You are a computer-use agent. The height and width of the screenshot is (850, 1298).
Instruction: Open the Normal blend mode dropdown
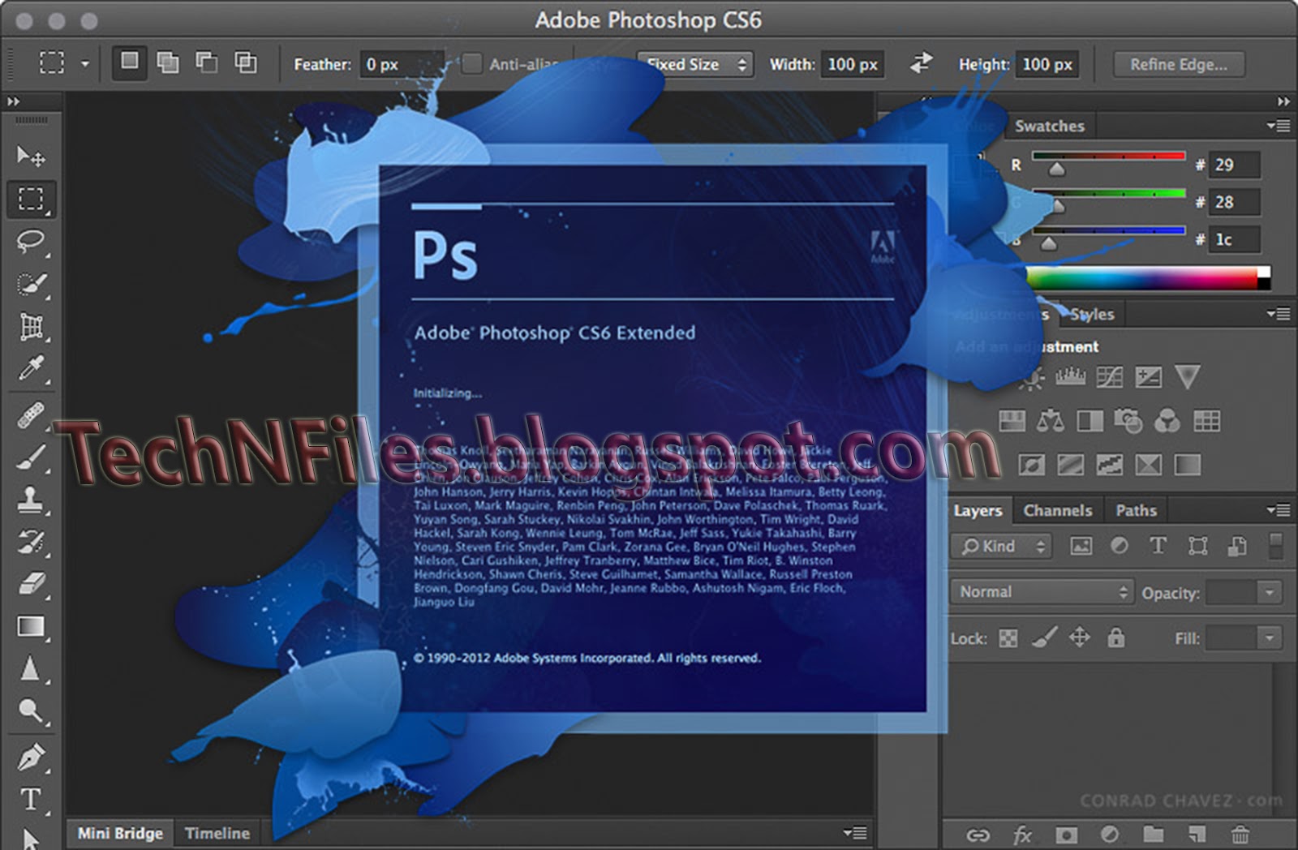[1042, 592]
